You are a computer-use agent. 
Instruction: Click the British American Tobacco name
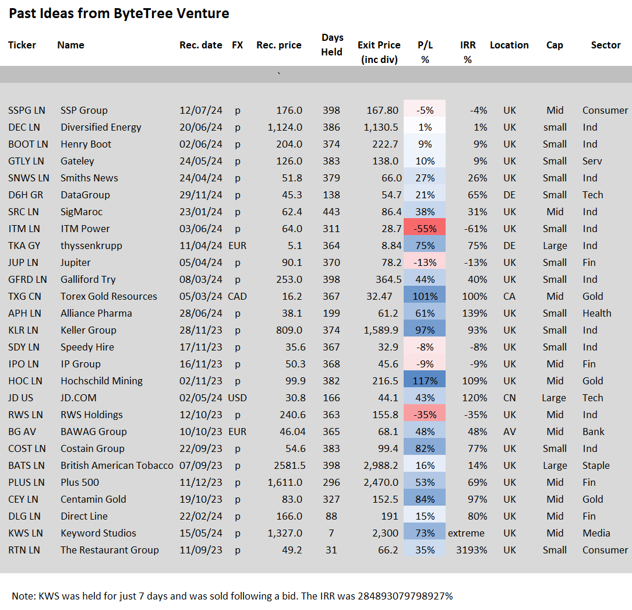point(116,465)
